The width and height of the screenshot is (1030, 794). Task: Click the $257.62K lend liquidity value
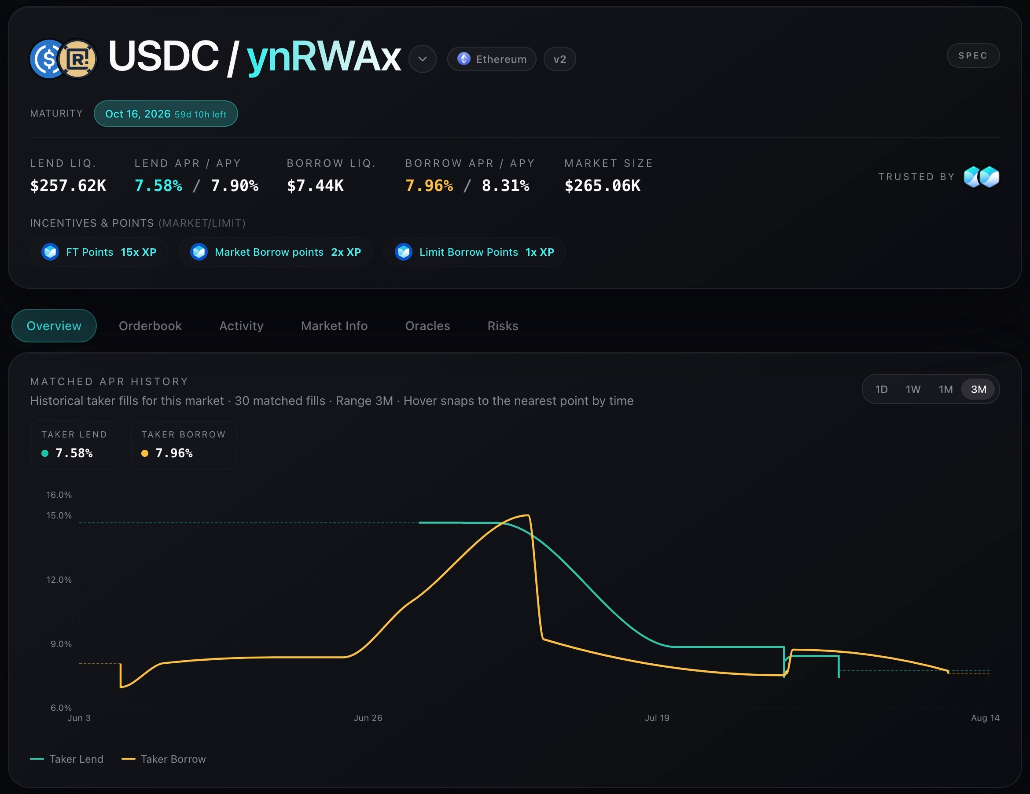point(68,186)
